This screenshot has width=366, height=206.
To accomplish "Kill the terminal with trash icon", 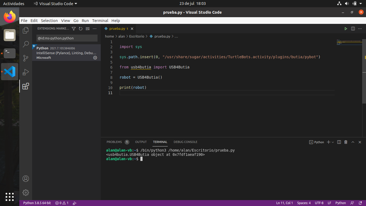I will (346, 142).
